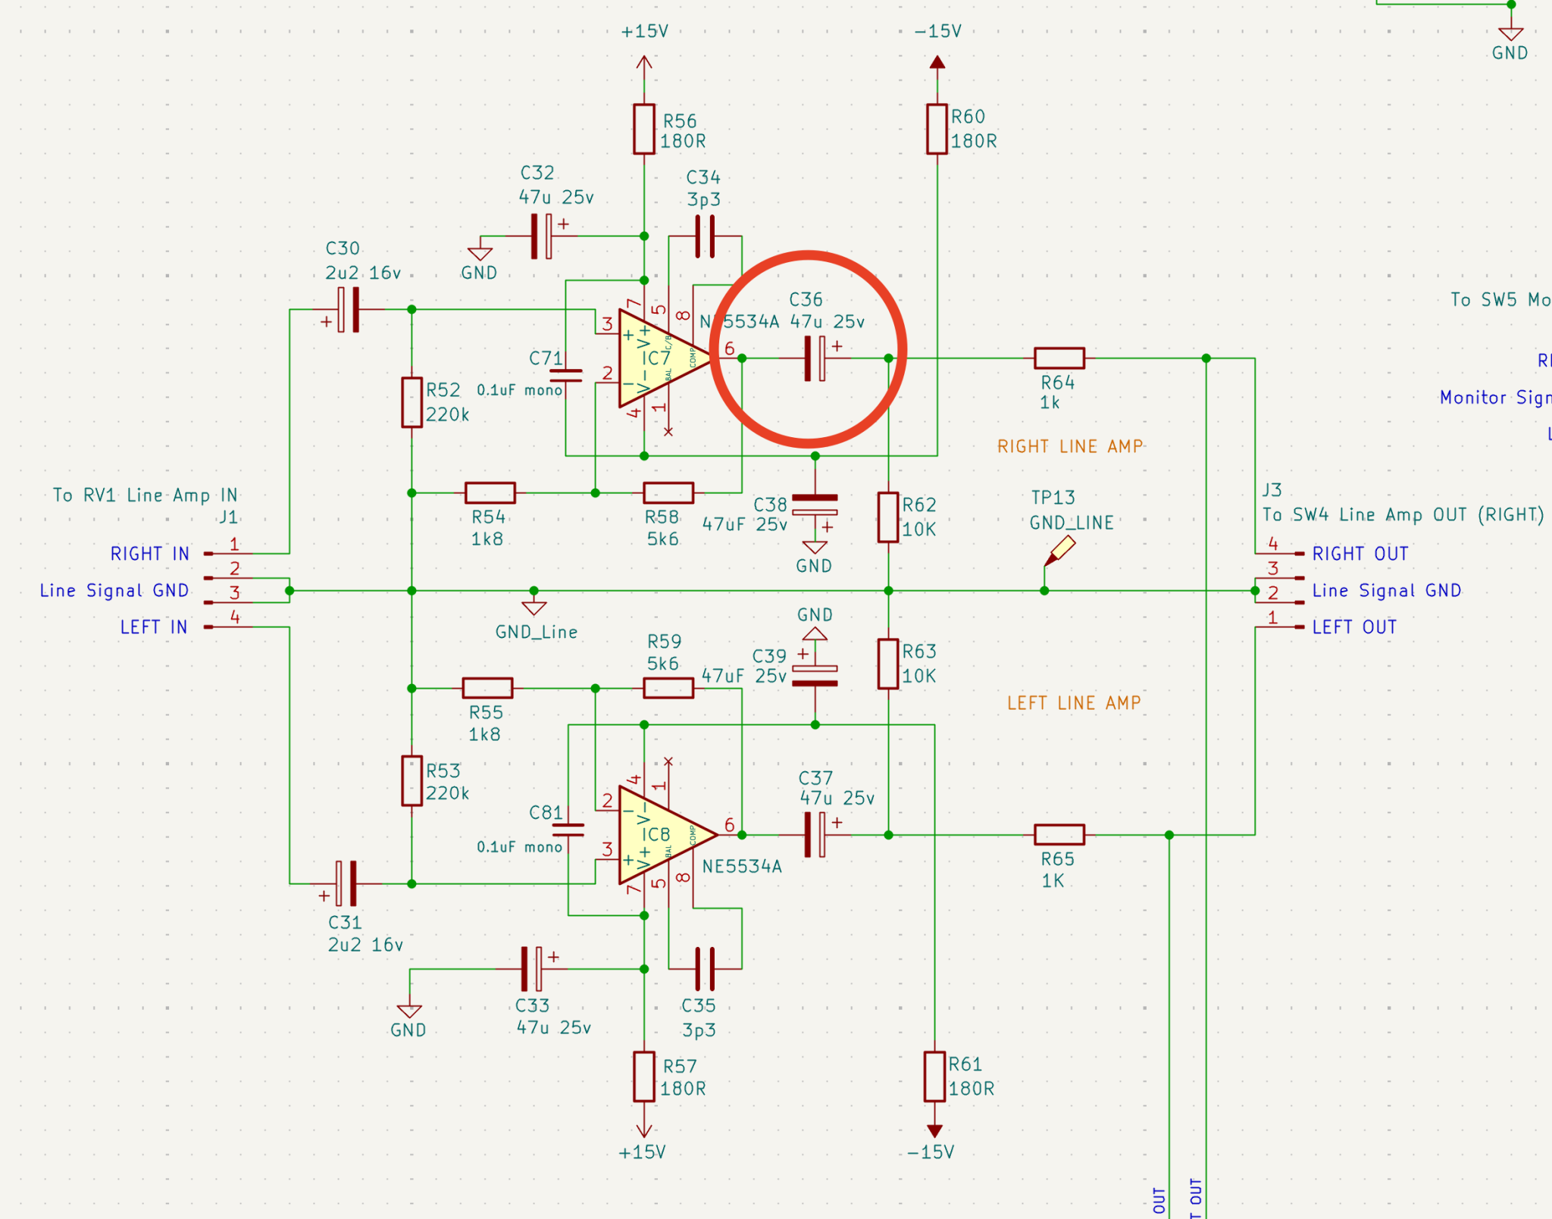The image size is (1552, 1219).
Task: Select capacitor C38 47uF symbol
Action: tap(815, 505)
